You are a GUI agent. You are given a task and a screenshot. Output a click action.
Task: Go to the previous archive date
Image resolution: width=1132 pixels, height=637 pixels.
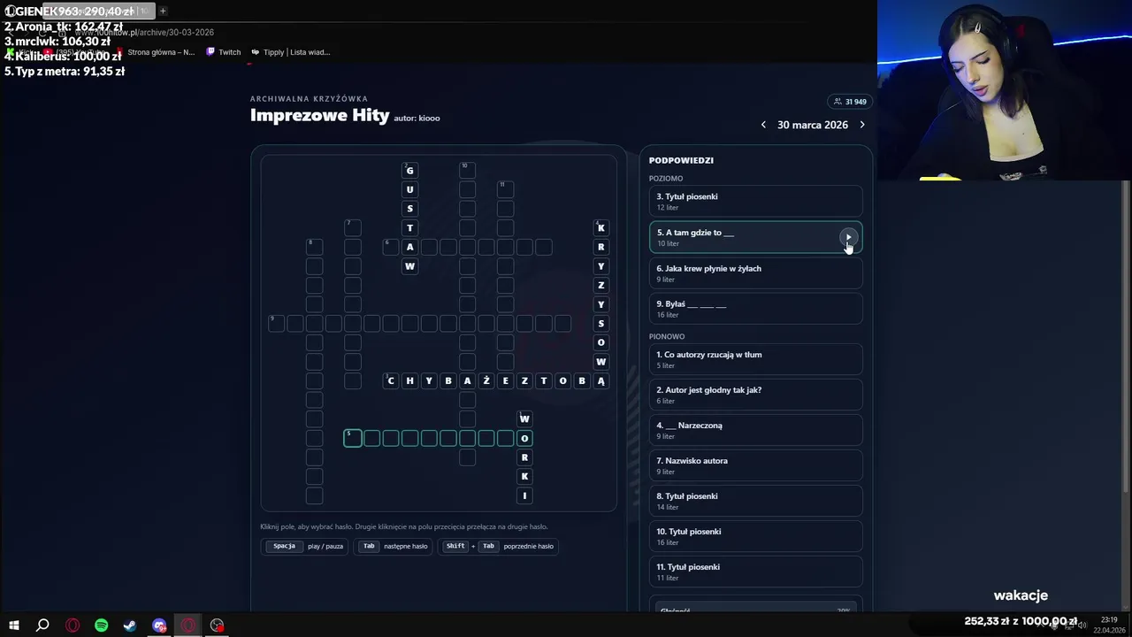tap(763, 125)
